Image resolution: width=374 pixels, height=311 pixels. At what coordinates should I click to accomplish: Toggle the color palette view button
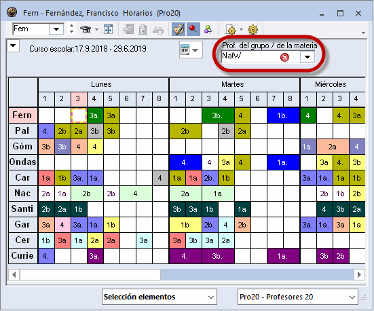179,29
